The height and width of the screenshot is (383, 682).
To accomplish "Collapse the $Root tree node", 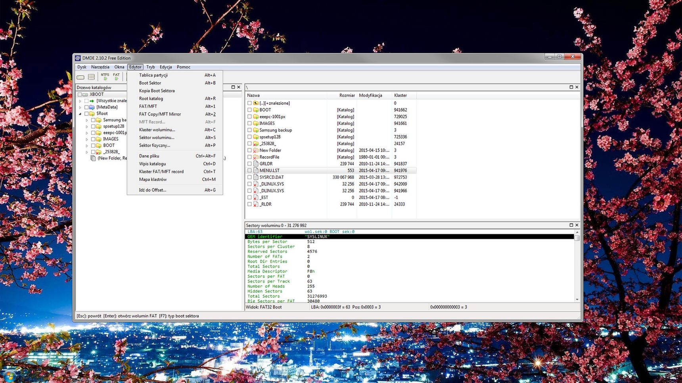I will pyautogui.click(x=80, y=114).
